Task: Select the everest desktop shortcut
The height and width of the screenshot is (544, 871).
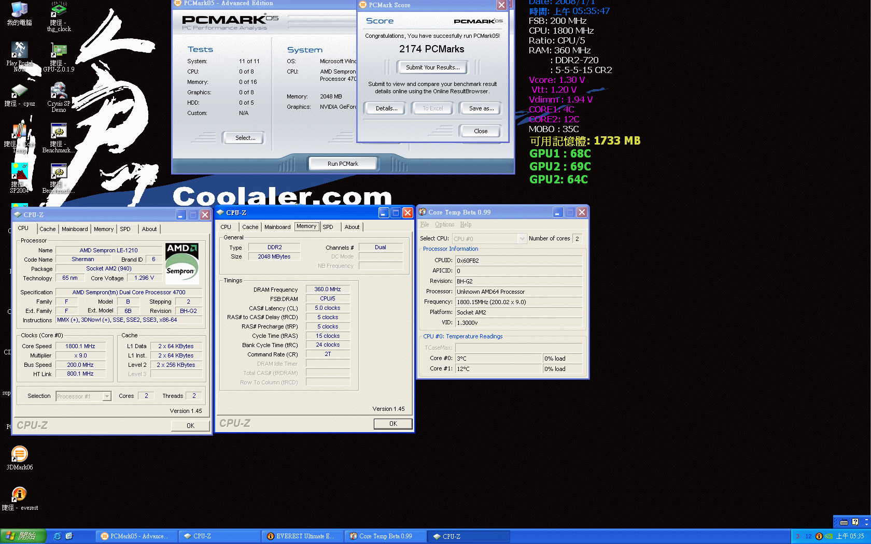Action: [x=19, y=498]
